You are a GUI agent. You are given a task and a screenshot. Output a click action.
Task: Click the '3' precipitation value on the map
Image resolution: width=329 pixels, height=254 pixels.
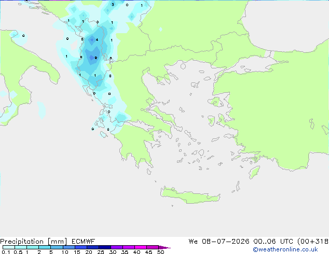pyautogui.click(x=113, y=4)
